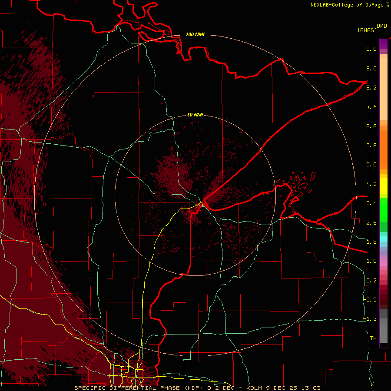Pick the cyan segment of the color bar
391x391 pixels.
point(384,239)
